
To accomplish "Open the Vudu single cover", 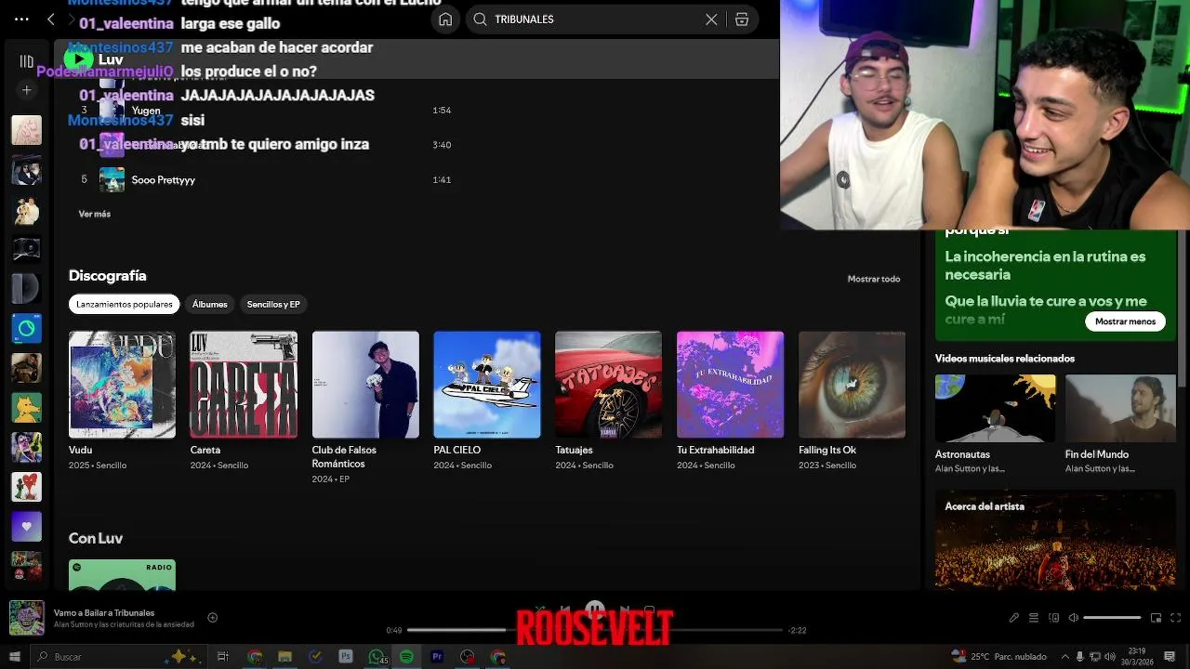I will (x=122, y=385).
